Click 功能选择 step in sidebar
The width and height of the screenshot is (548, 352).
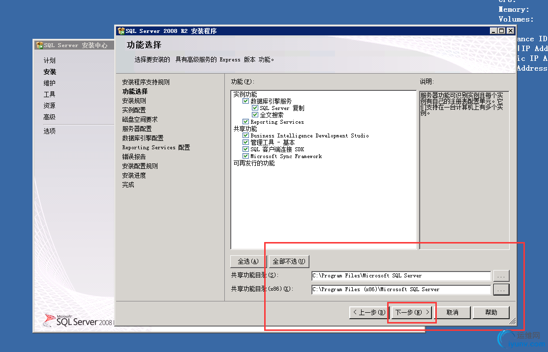click(135, 91)
